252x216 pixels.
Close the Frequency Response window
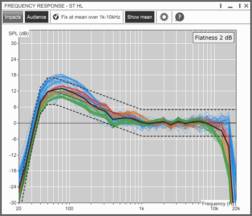pyautogui.click(x=246, y=6)
